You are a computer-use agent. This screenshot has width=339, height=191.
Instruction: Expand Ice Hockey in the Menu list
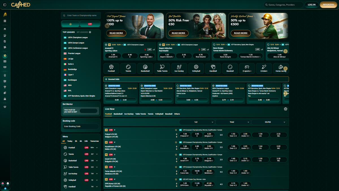[97, 174]
